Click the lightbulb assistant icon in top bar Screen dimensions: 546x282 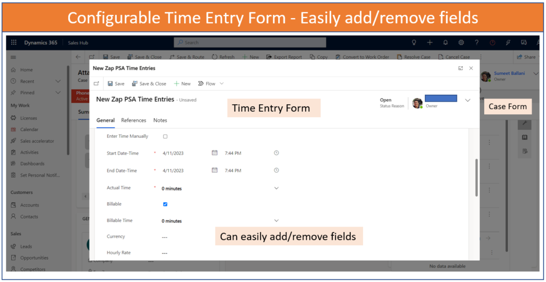[x=414, y=43]
